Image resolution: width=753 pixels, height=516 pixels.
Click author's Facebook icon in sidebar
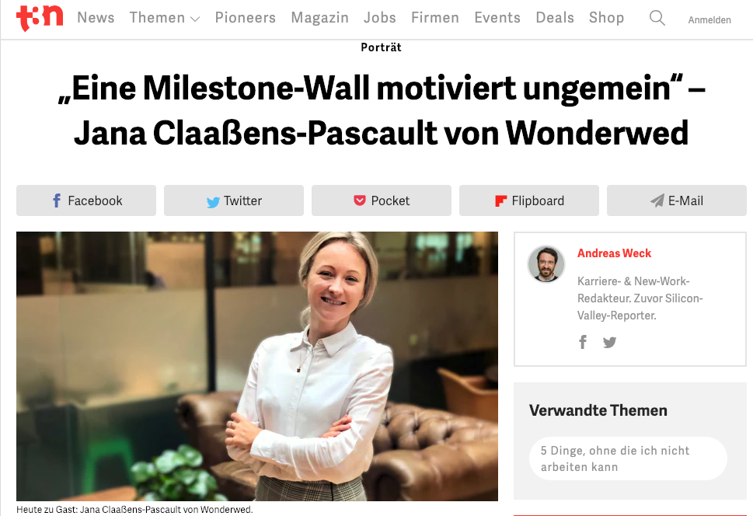tap(583, 342)
